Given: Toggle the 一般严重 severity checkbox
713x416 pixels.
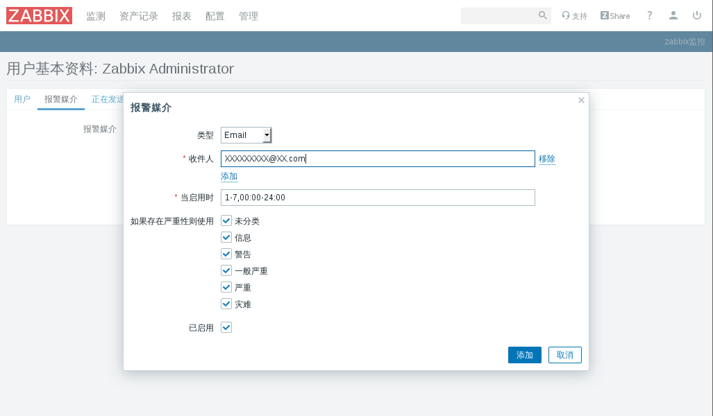Looking at the screenshot, I should (x=226, y=270).
